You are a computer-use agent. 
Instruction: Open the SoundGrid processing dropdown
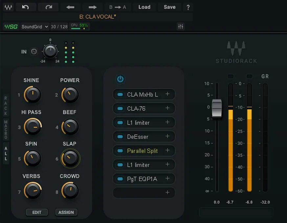point(35,27)
